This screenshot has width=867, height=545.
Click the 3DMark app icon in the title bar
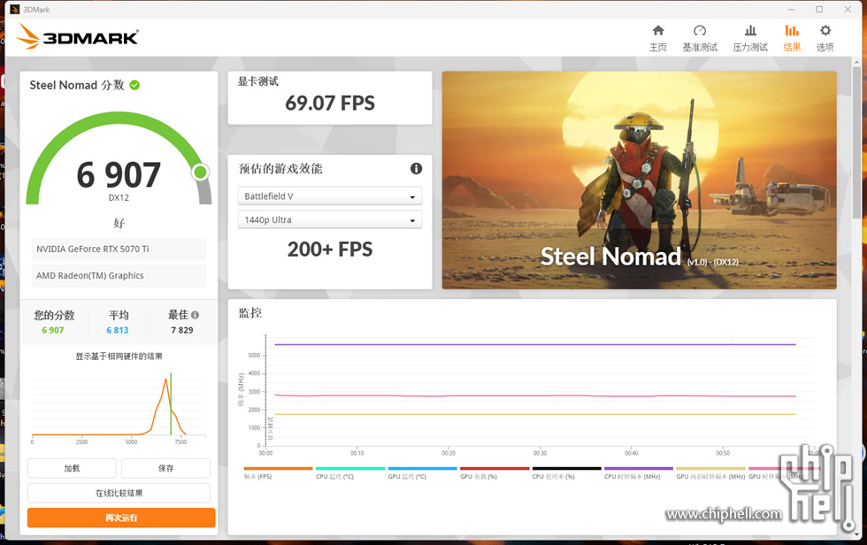click(x=15, y=10)
